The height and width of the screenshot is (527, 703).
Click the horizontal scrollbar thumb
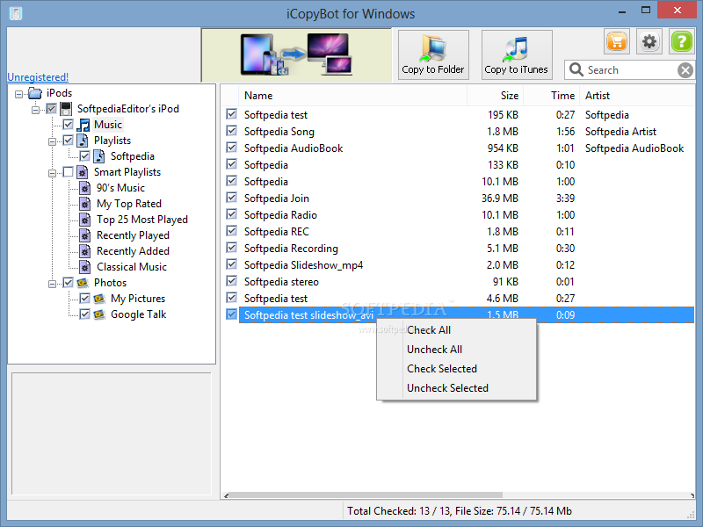pos(366,495)
